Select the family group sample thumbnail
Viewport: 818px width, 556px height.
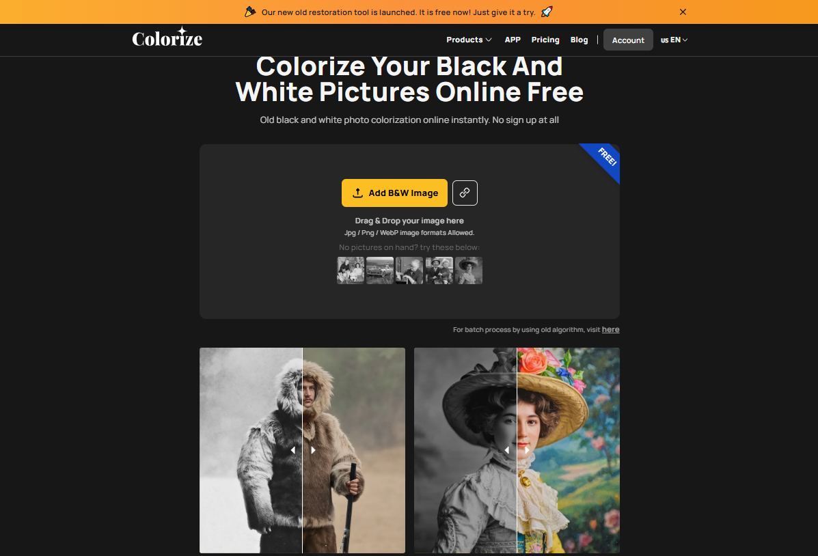(x=351, y=270)
